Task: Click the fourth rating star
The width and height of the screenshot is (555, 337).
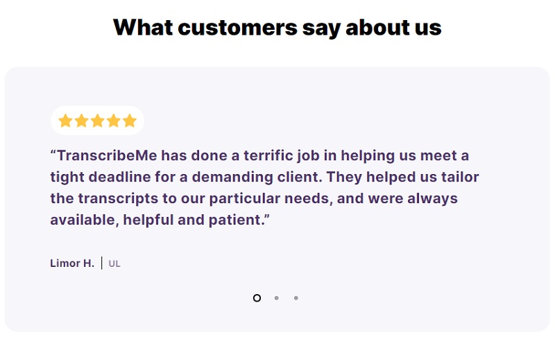Action: [x=114, y=121]
